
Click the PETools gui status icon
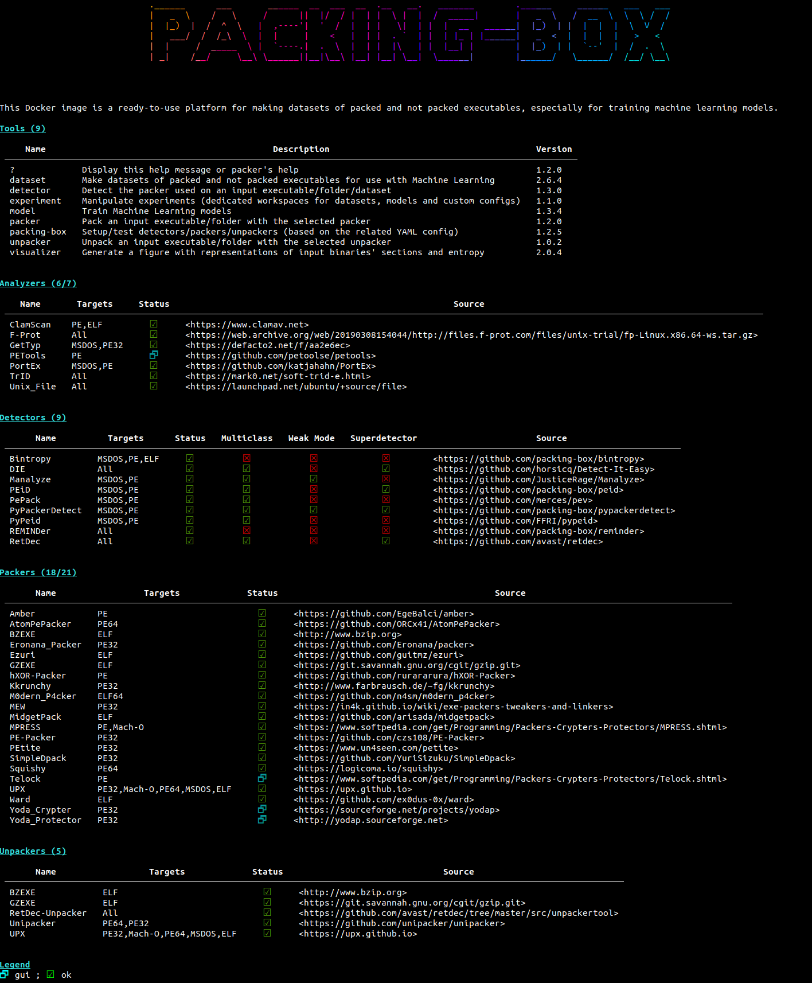click(154, 355)
